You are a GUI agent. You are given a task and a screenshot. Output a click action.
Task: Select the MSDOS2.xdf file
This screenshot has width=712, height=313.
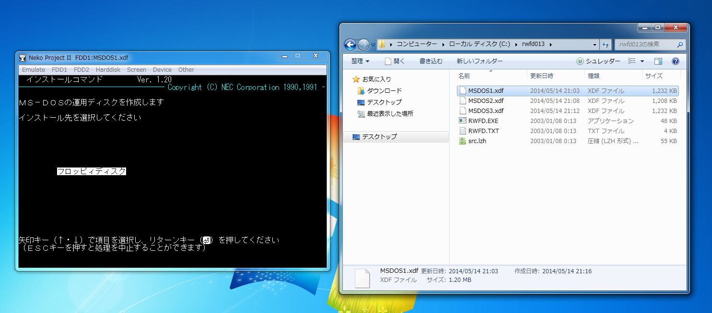pos(568,101)
